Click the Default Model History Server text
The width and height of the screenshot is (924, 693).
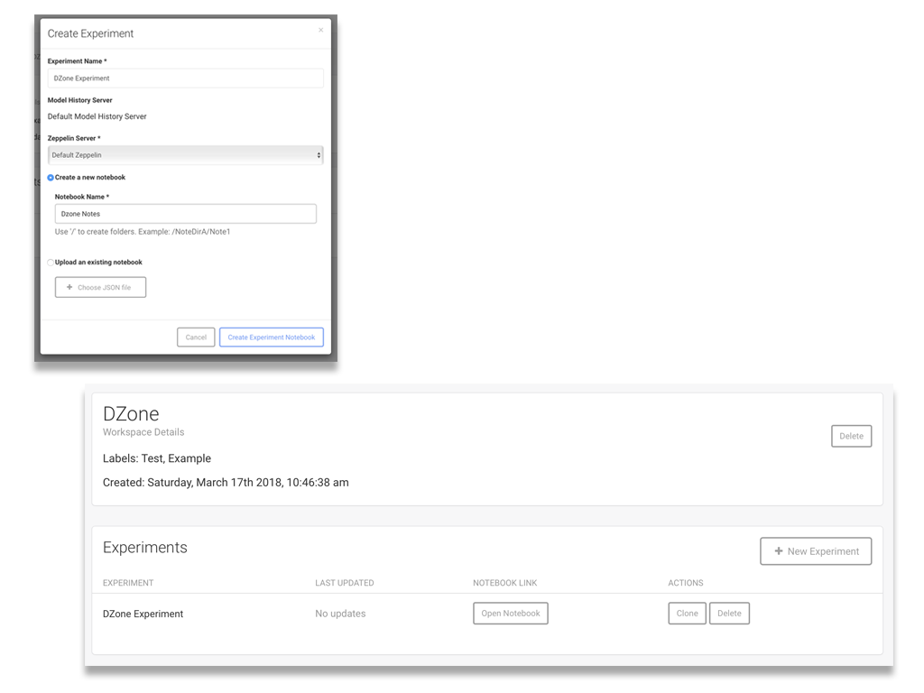97,116
